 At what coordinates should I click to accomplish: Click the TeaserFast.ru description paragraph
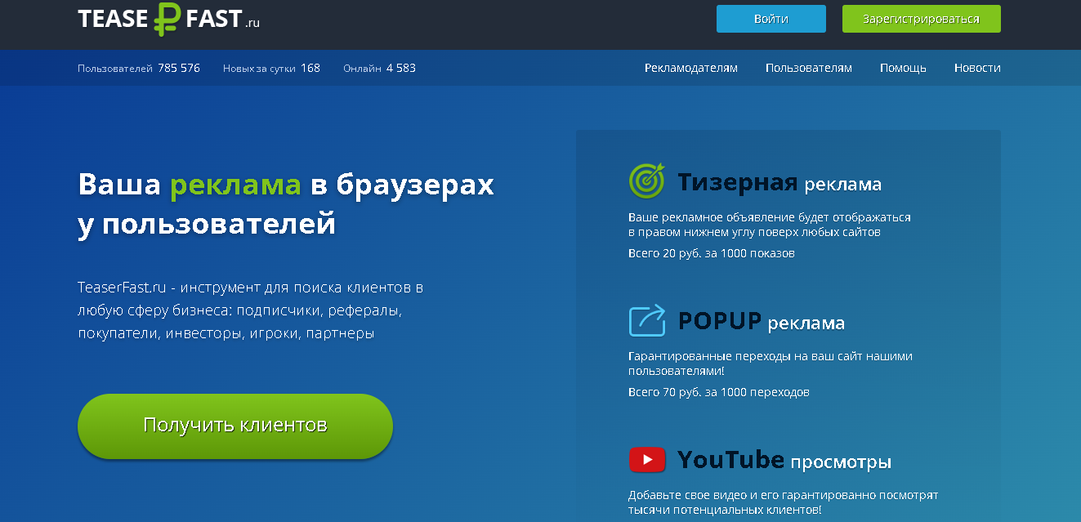[251, 310]
